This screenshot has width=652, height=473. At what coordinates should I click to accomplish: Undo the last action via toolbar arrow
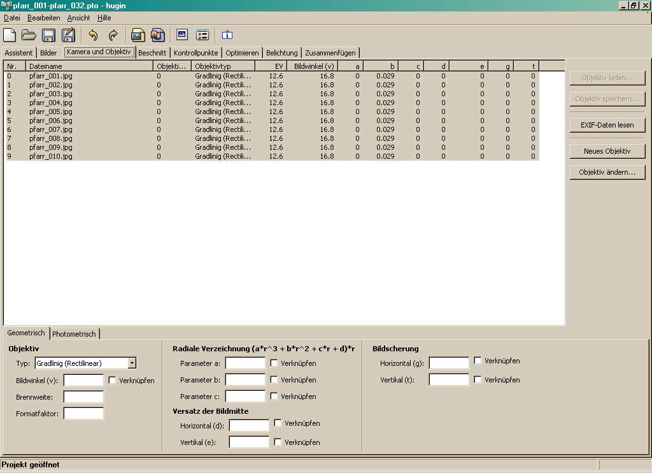tap(93, 35)
